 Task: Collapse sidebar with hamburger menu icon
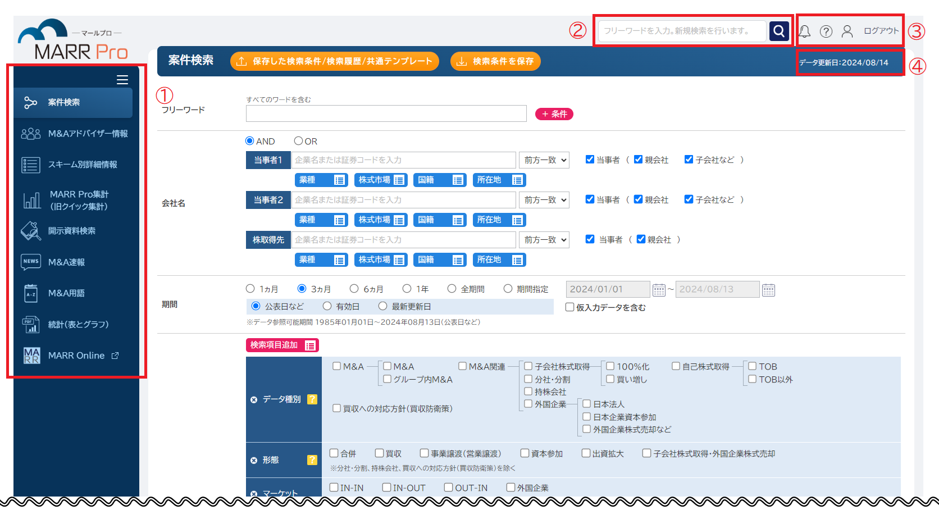tap(122, 80)
